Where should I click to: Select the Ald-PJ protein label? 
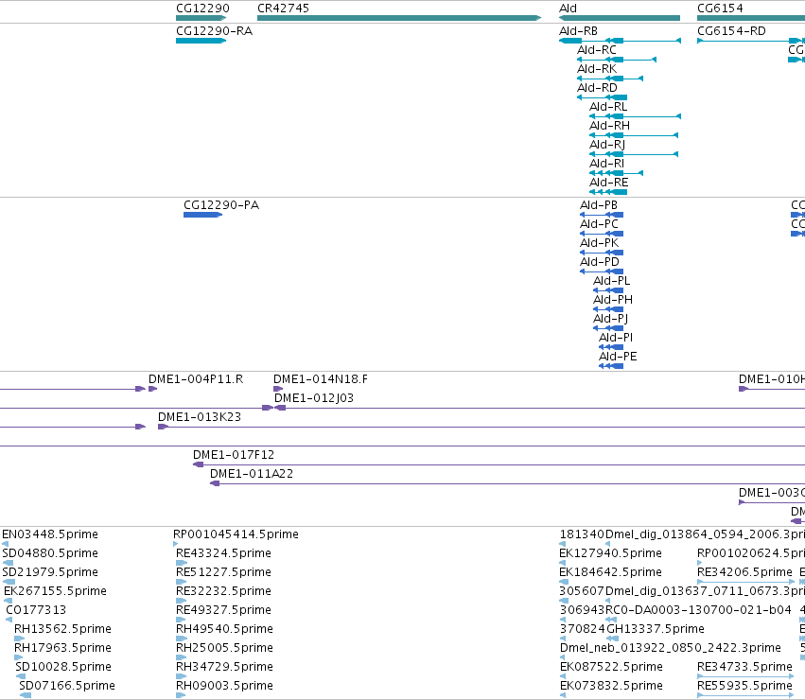pos(610,319)
